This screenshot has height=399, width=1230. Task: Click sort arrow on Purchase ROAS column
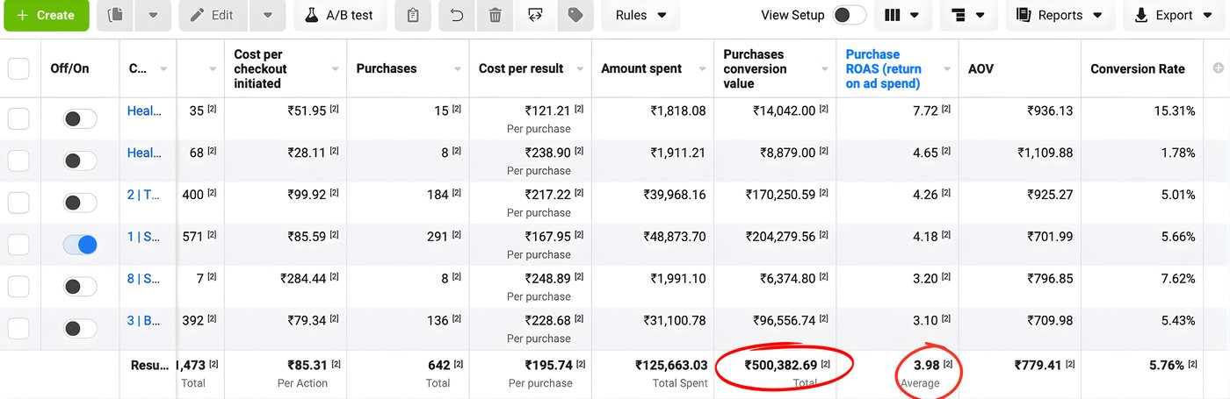coord(947,69)
